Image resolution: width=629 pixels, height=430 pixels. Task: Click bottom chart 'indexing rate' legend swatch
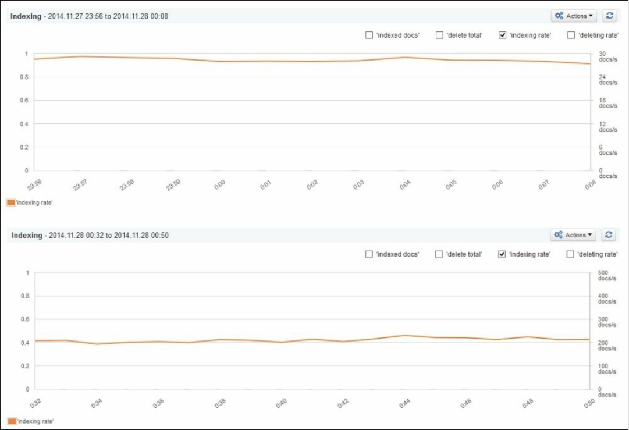[x=12, y=421]
